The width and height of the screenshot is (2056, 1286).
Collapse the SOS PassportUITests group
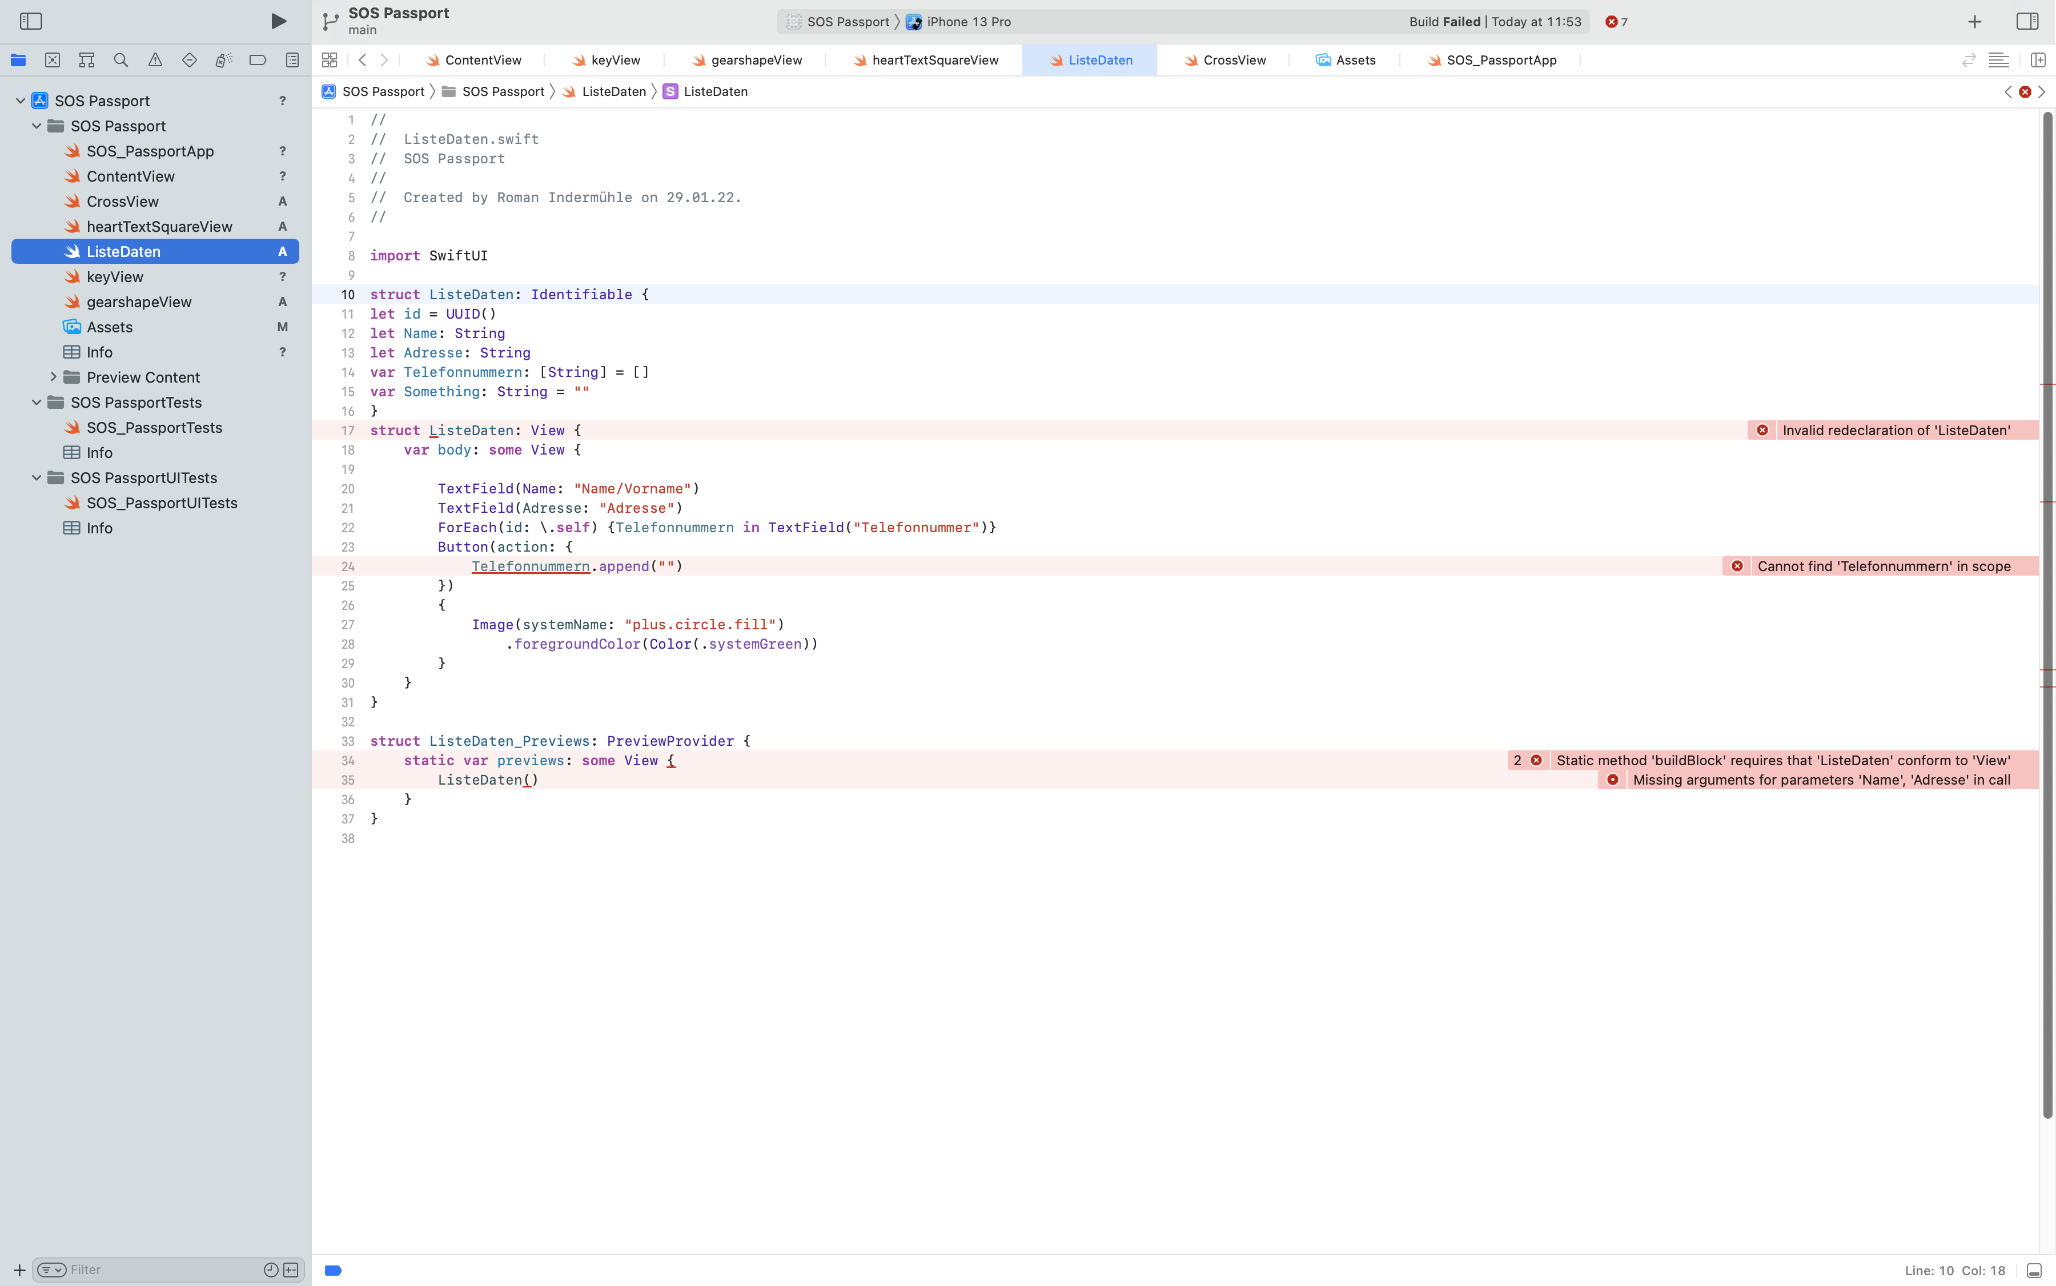click(37, 478)
